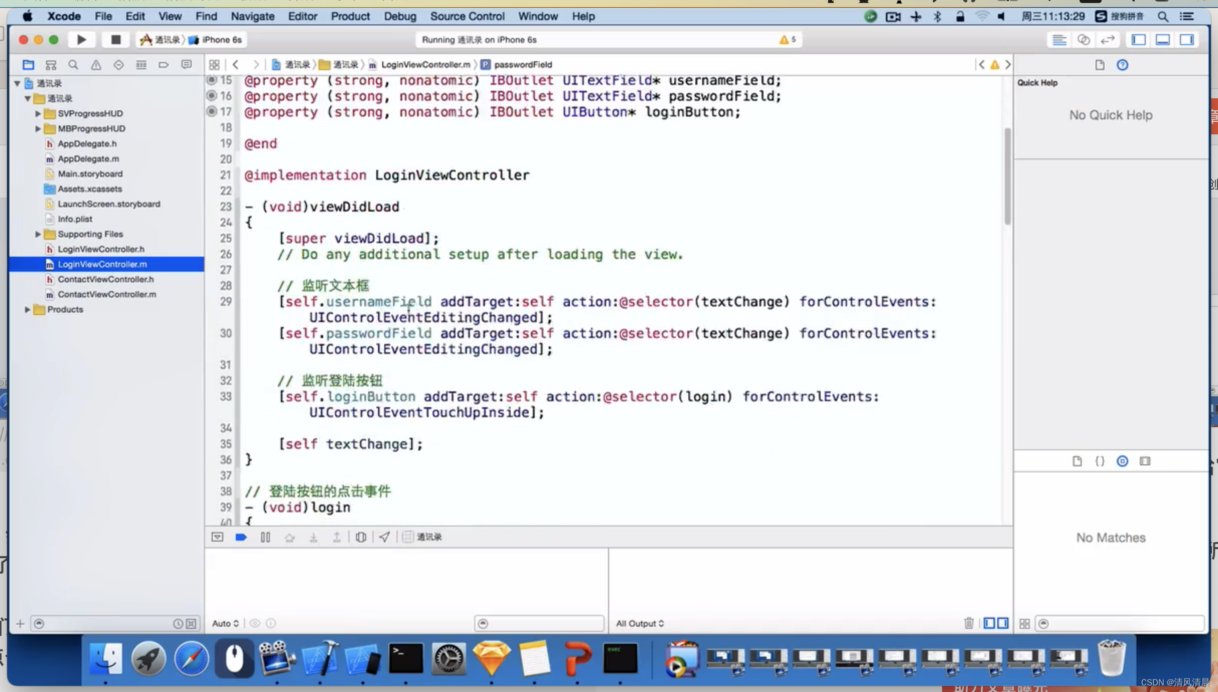Open the Media library

(1145, 461)
